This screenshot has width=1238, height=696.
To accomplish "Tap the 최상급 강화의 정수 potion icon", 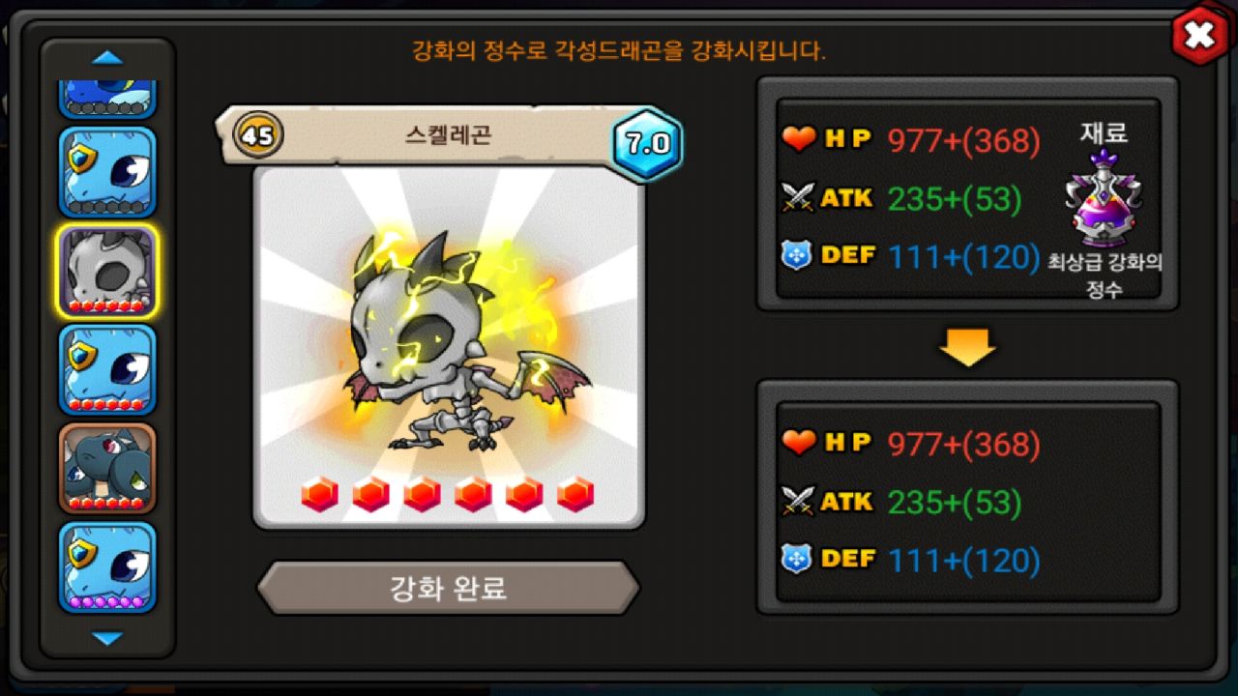I will pyautogui.click(x=1104, y=199).
